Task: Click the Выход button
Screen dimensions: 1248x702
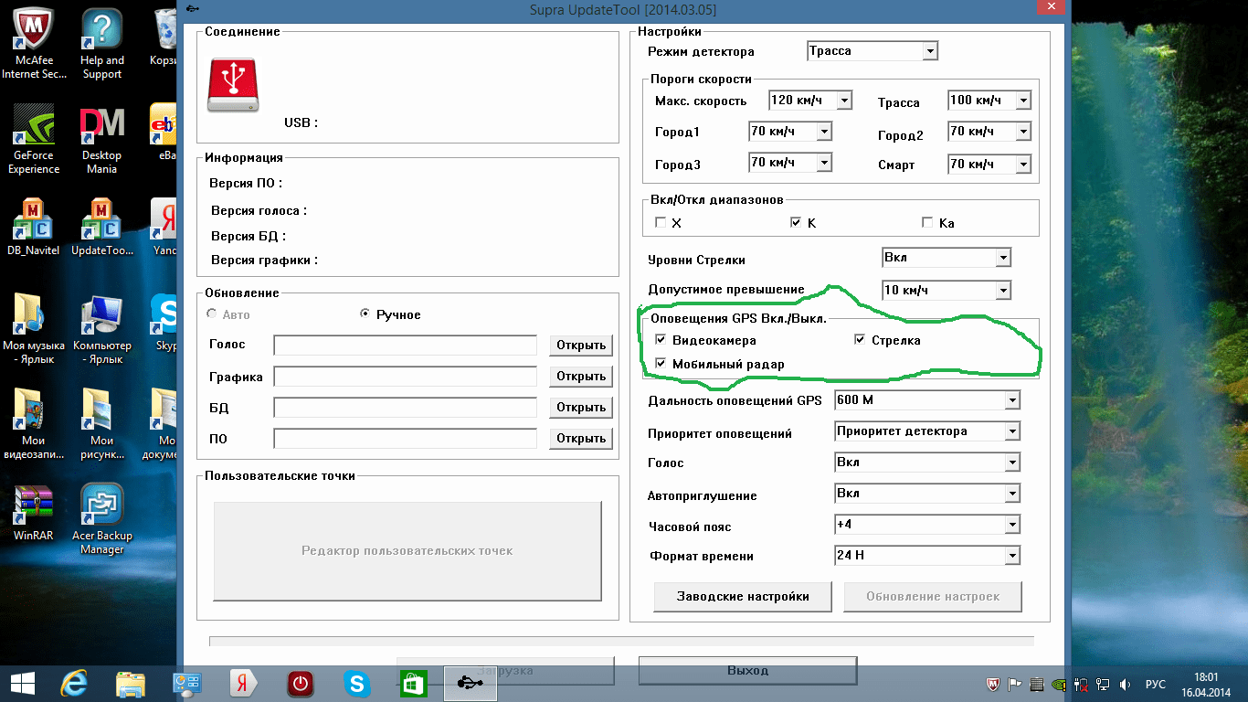Action: click(747, 670)
